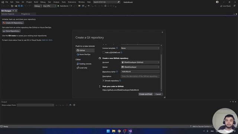
Task: Click the README info icon
Action: coord(121,52)
